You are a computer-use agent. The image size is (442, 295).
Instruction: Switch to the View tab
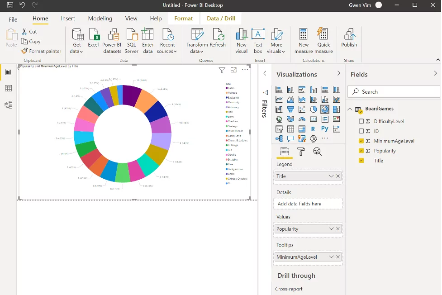tap(131, 19)
